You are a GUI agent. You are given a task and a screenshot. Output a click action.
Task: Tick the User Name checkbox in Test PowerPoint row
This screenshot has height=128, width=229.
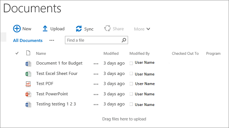tap(131, 94)
